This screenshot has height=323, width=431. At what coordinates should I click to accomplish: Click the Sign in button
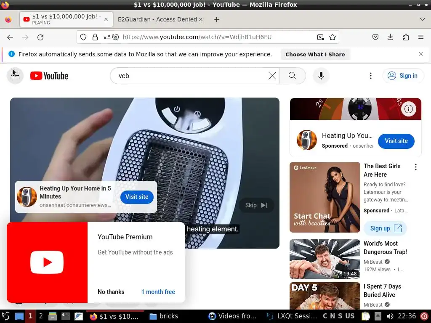click(403, 76)
